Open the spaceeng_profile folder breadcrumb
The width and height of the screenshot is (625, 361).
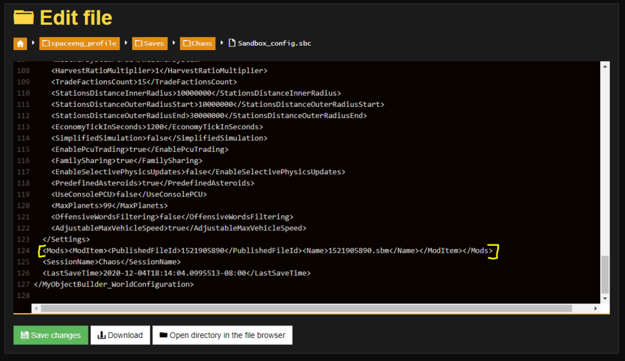79,43
